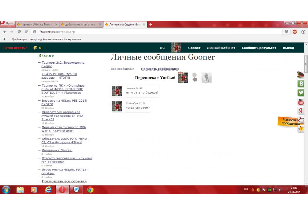Go back with browser back arrow
Image resolution: width=308 pixels, height=215 pixels.
(5, 32)
